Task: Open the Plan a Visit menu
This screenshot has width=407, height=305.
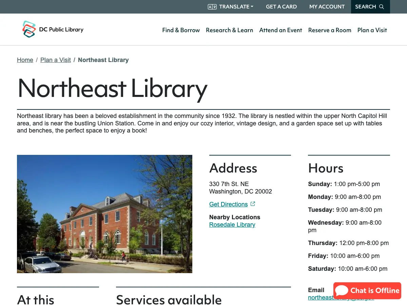Action: coord(372,30)
